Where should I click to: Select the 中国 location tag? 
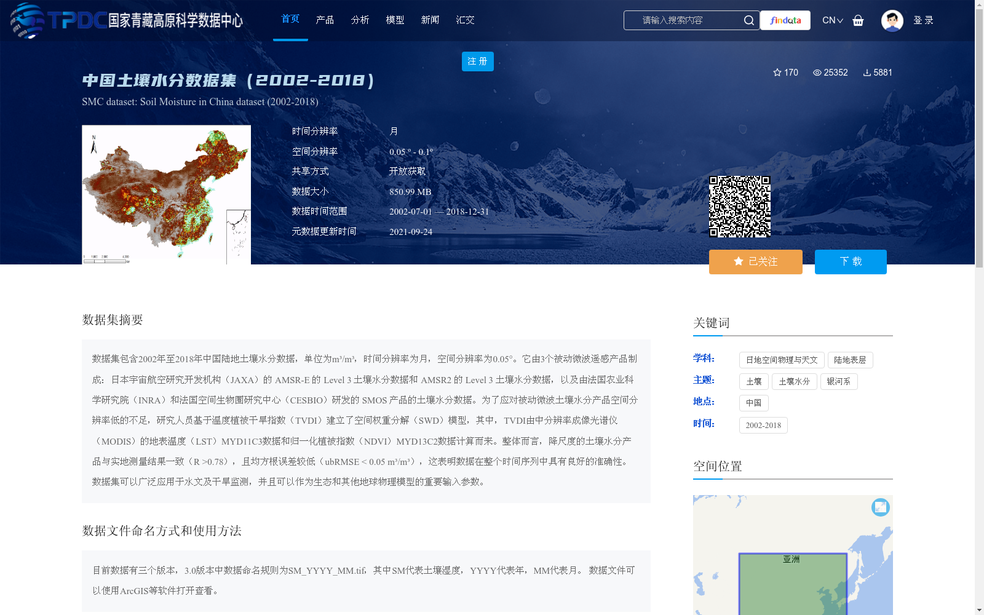(x=754, y=403)
